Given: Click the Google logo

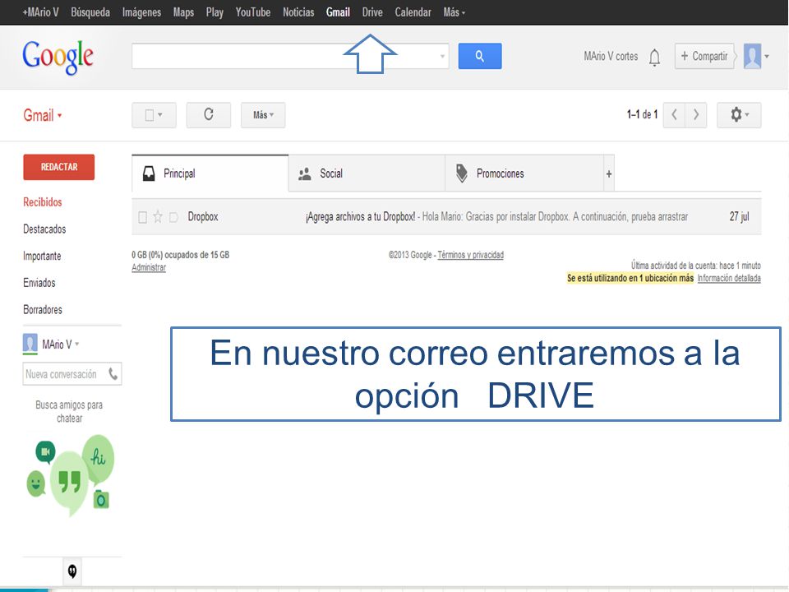Looking at the screenshot, I should [x=58, y=57].
